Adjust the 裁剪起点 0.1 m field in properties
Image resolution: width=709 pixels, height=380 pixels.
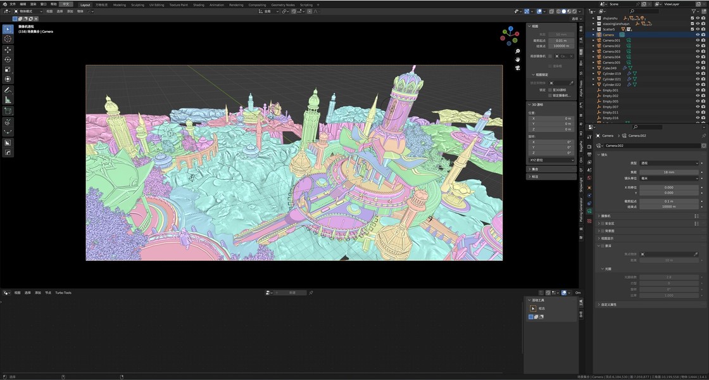click(668, 201)
